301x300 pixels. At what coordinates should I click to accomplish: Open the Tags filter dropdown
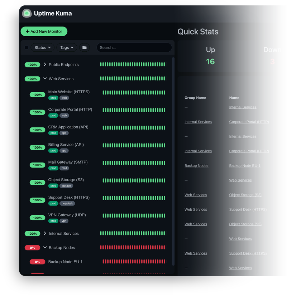click(x=67, y=47)
